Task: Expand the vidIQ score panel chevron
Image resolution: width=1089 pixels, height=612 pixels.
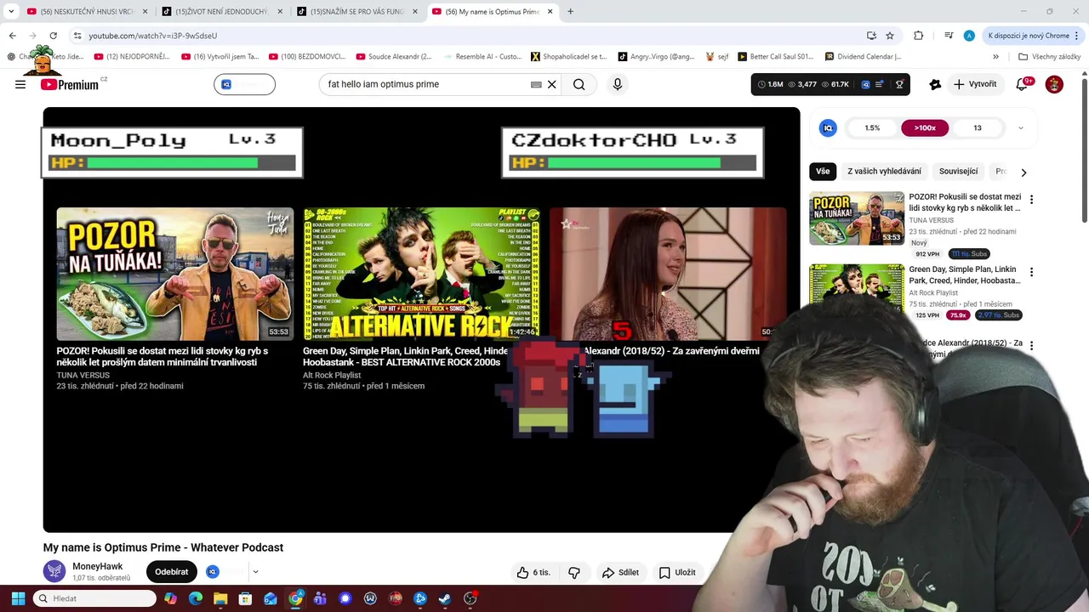Action: click(1021, 128)
